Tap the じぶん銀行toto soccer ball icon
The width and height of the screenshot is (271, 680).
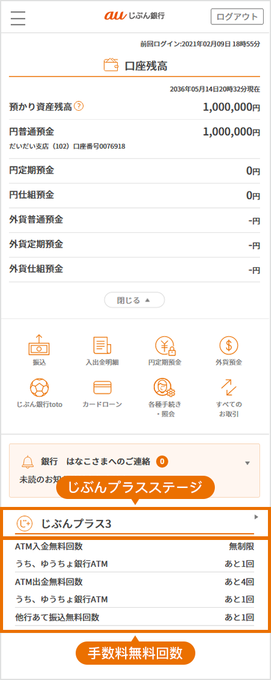point(40,387)
